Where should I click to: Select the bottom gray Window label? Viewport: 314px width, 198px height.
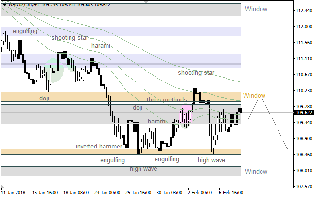pos(256,171)
